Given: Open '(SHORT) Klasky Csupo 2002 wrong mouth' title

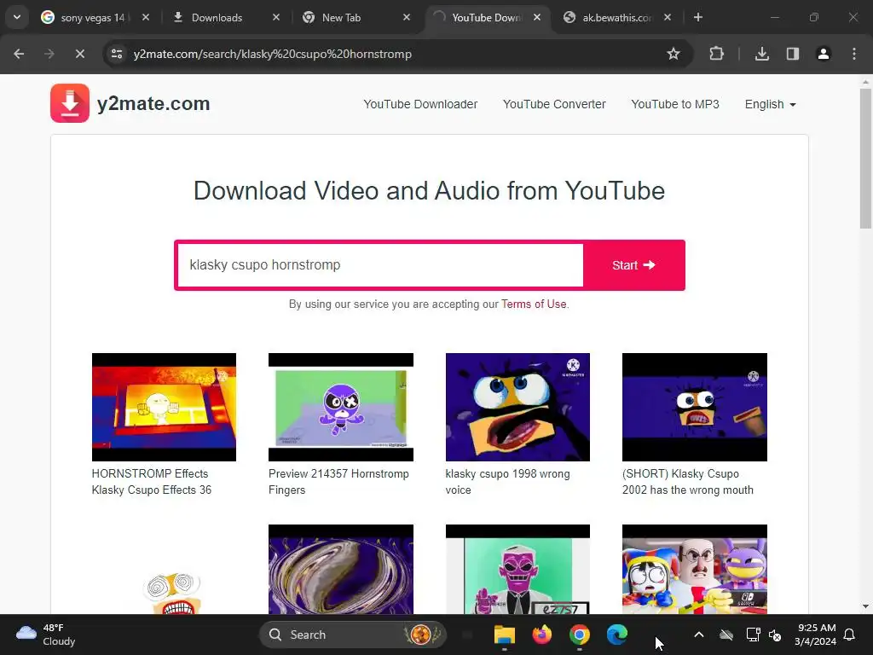Looking at the screenshot, I should (688, 482).
